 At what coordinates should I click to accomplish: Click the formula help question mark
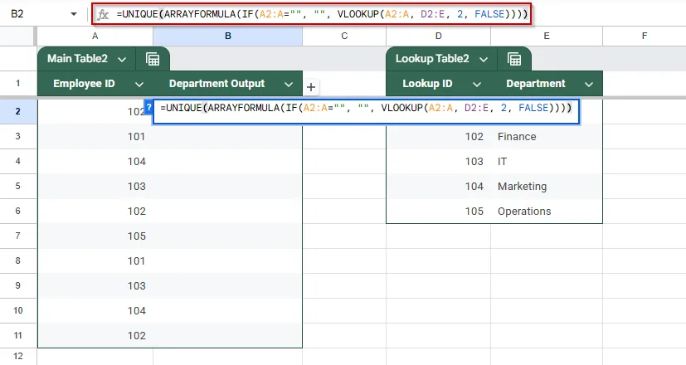[x=148, y=106]
